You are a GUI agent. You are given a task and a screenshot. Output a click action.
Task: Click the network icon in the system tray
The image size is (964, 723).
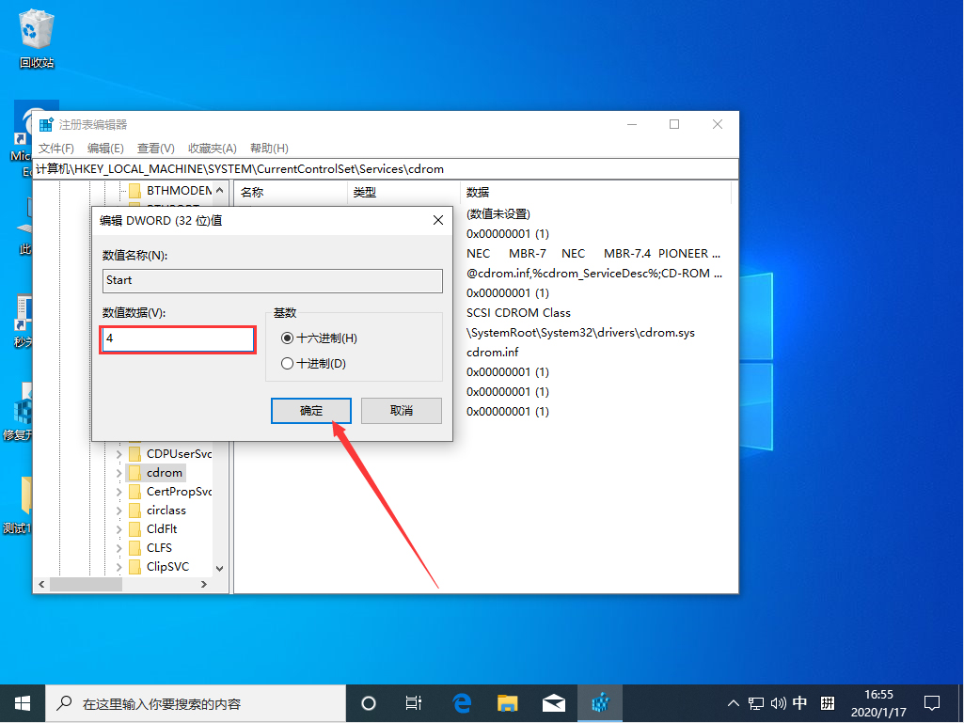coord(755,702)
